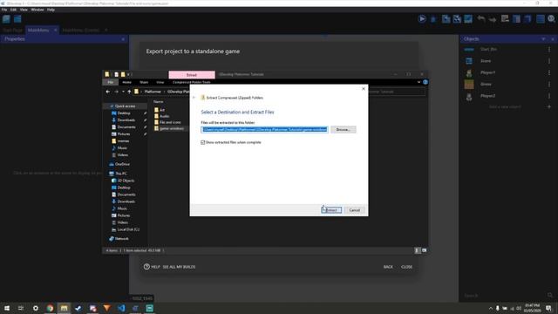Select the Start_Btn object thumbnail in Objects panel
The height and width of the screenshot is (314, 558).
pos(469,49)
